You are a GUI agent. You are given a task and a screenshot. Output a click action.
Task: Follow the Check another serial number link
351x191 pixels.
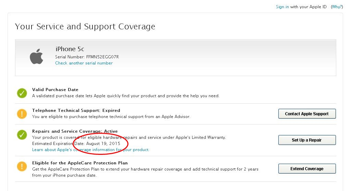coord(84,63)
